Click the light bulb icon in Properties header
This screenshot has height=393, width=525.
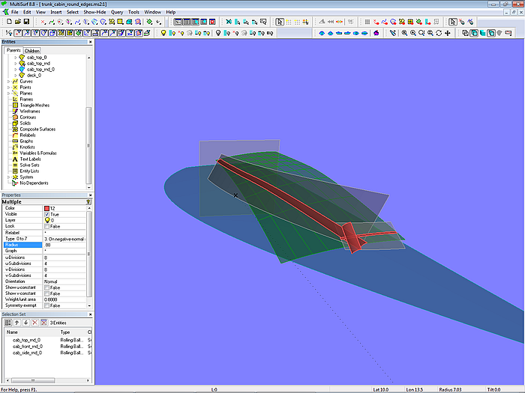88,202
